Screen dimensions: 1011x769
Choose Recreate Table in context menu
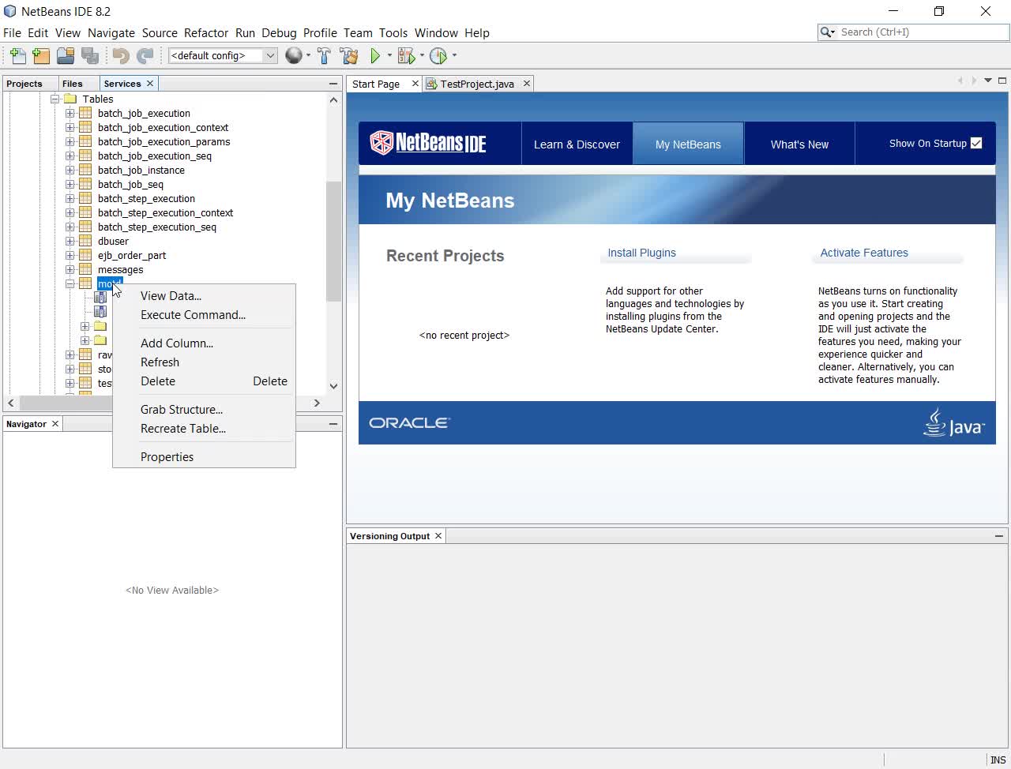pos(204,428)
